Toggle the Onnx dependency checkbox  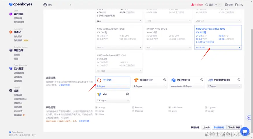tap(169, 111)
